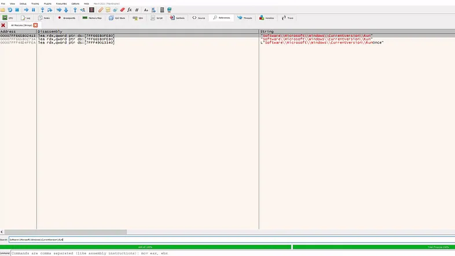
Task: Click the RunOnce registry string entry
Action: pyautogui.click(x=322, y=43)
